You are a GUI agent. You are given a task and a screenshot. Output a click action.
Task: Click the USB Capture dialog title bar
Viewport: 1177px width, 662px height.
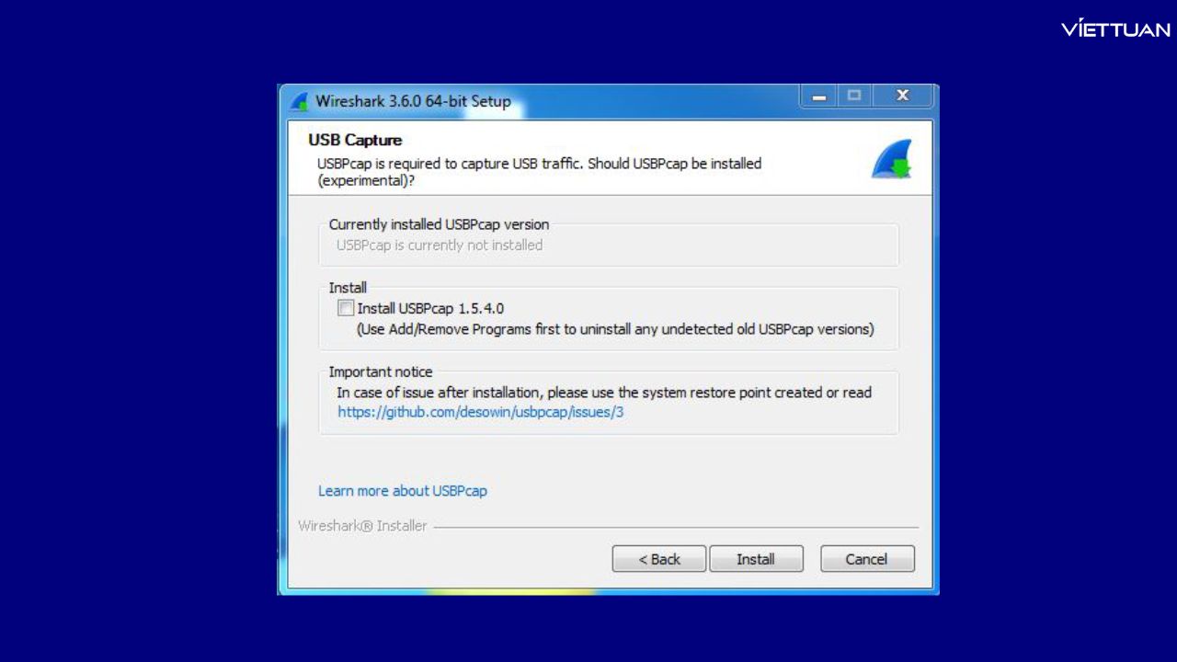(552, 101)
